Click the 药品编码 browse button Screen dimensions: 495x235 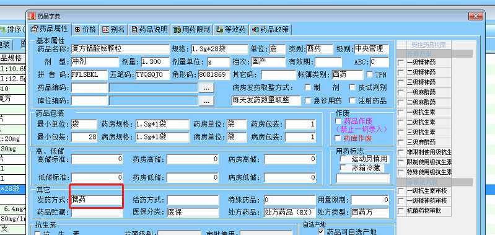(x=206, y=88)
